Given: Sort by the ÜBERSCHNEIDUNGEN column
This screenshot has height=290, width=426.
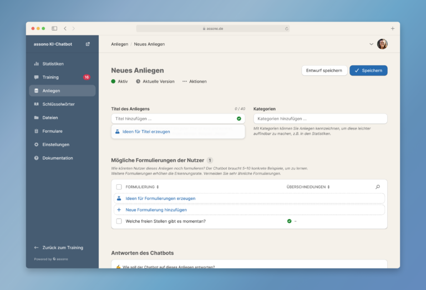Looking at the screenshot, I should tap(308, 187).
